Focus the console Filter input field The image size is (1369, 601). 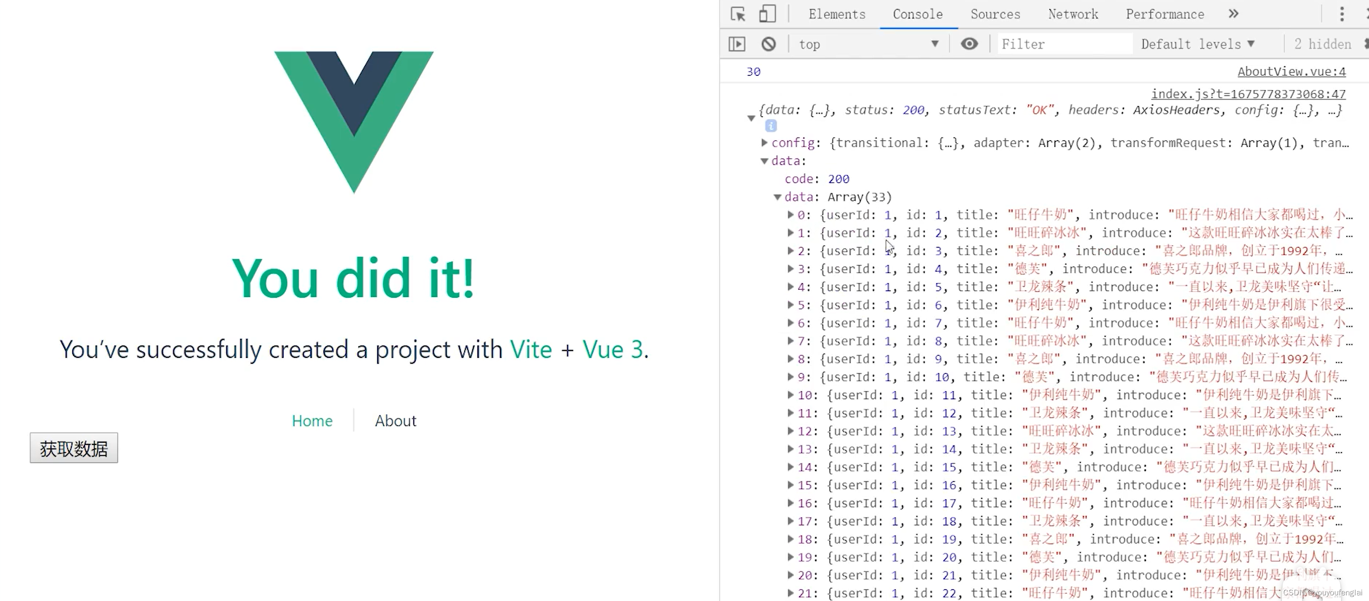click(1065, 44)
